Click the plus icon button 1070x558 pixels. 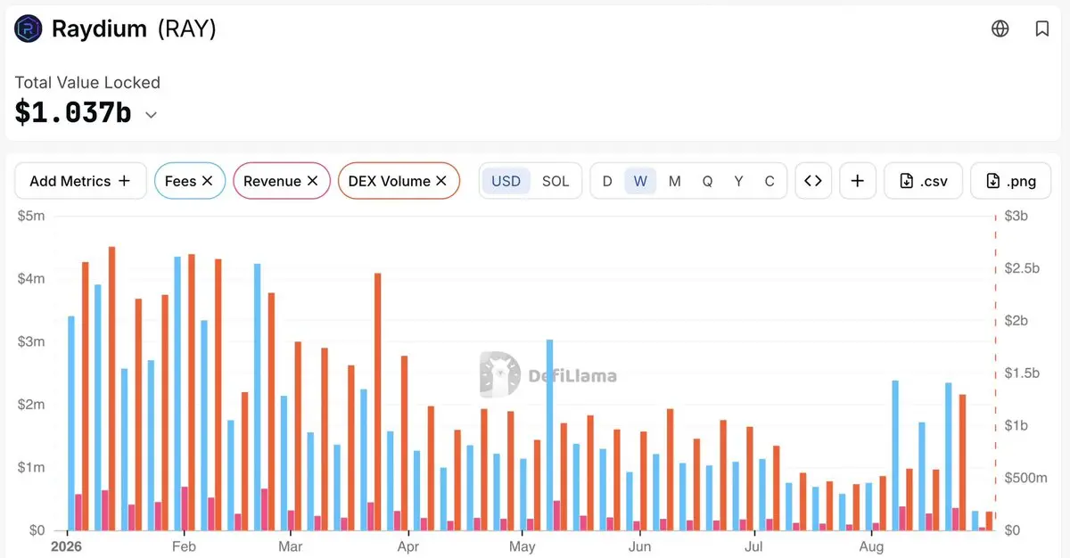point(857,181)
